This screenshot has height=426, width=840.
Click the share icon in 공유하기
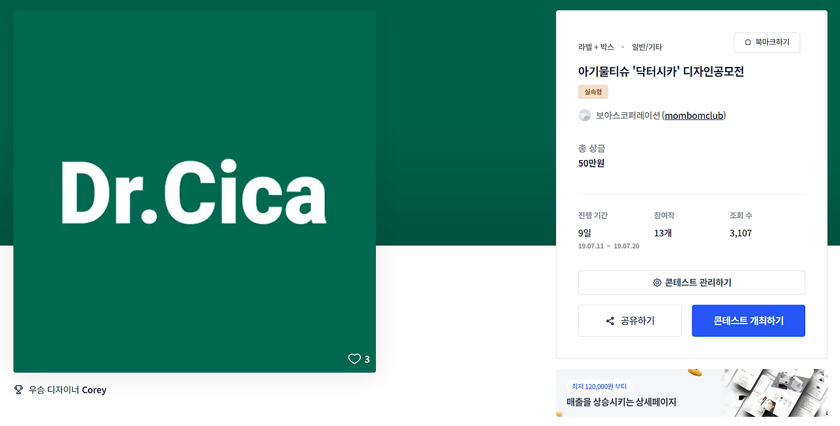pyautogui.click(x=610, y=321)
